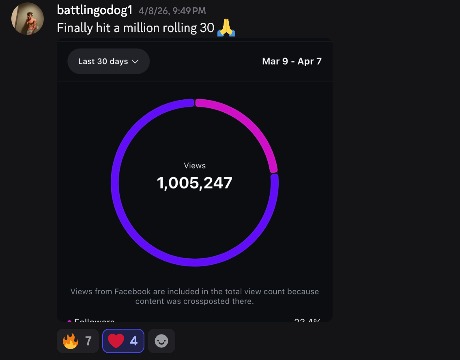Add a fire emoji reaction

[78, 341]
